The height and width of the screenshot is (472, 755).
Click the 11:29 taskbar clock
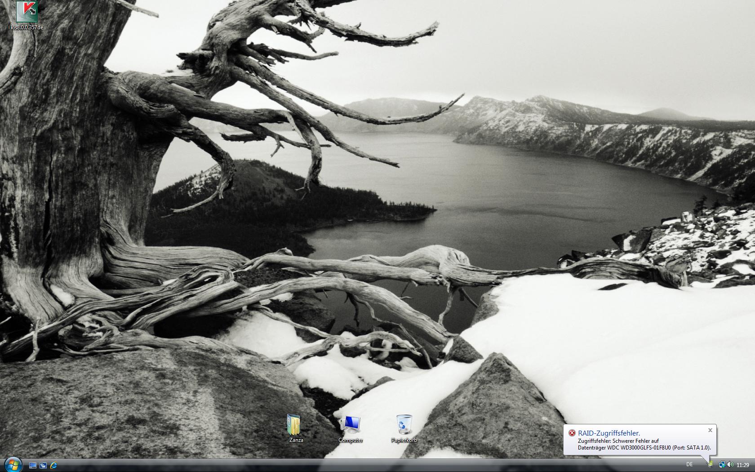[743, 465]
